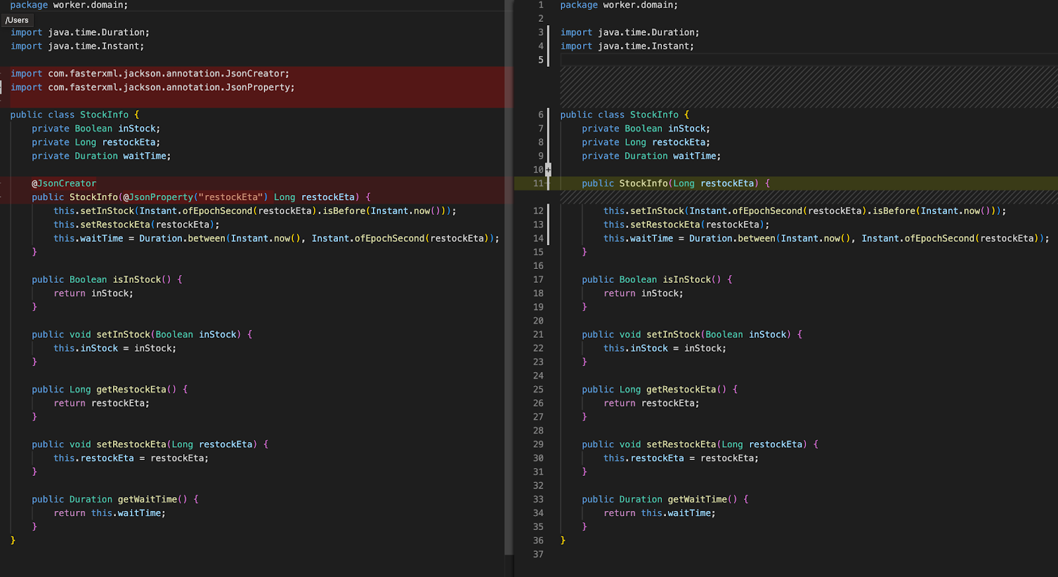Click the gutter marker beside JsonProperty import line
Image resolution: width=1058 pixels, height=577 pixels.
click(x=1, y=87)
